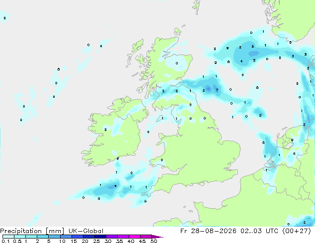Click the 0.5–1 mm legend color swatch

click(20, 237)
